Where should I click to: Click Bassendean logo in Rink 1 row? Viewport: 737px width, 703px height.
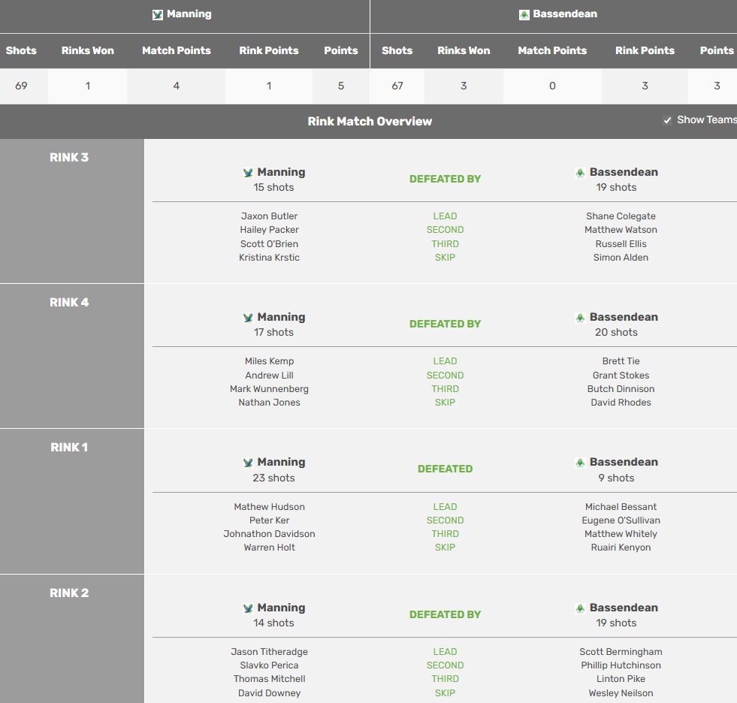(x=580, y=463)
